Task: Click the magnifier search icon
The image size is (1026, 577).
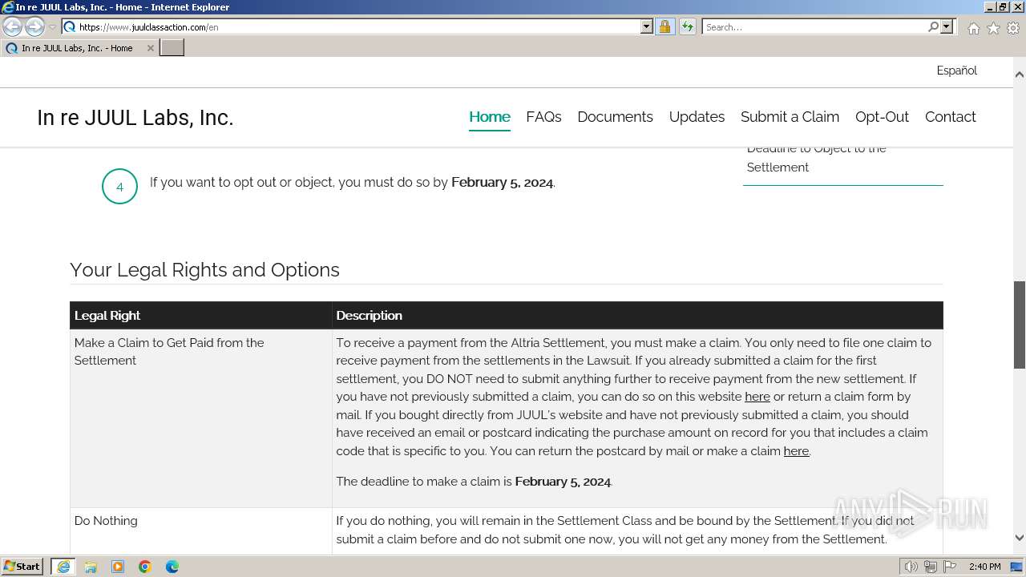Action: [933, 26]
